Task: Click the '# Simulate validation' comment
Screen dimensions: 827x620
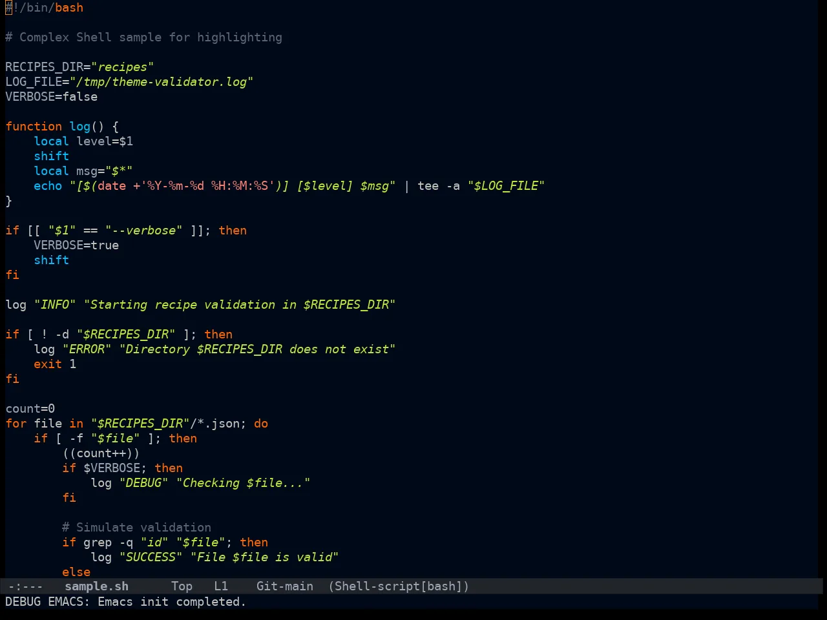Action: pyautogui.click(x=136, y=528)
